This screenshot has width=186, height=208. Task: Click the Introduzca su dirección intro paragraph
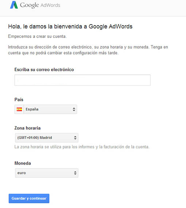coord(88,50)
